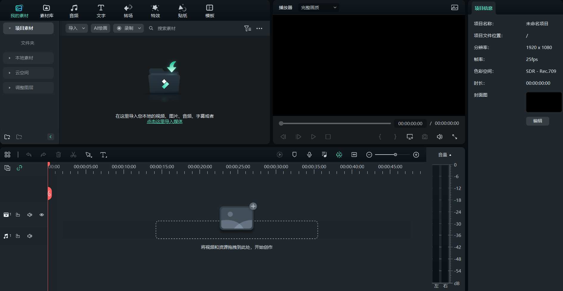The height and width of the screenshot is (291, 563).
Task: Click the microphone voiceover record icon
Action: (309, 155)
